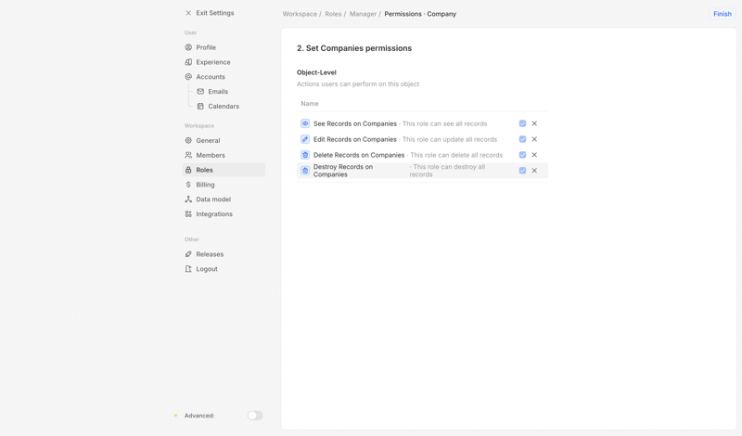Click the Object-Level heading

pyautogui.click(x=316, y=72)
